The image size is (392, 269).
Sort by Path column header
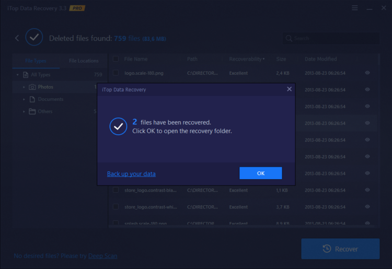click(192, 59)
